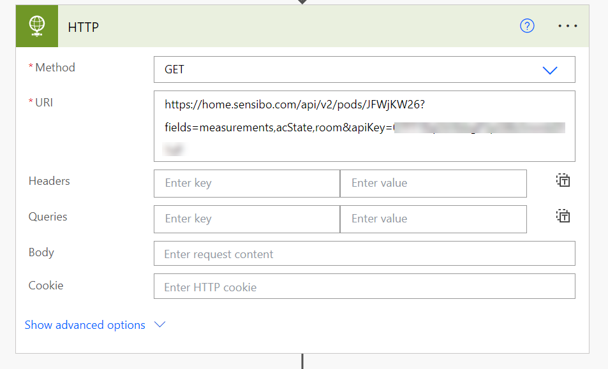This screenshot has height=369, width=608.
Task: Click the arrow connector above HTTP card
Action: 302,2
